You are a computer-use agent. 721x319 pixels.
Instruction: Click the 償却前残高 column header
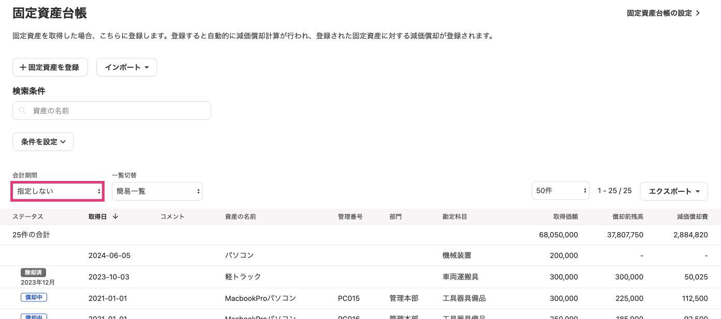coord(628,217)
